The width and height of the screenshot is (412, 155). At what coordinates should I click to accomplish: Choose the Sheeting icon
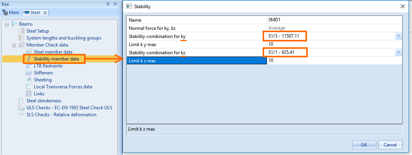click(x=29, y=79)
